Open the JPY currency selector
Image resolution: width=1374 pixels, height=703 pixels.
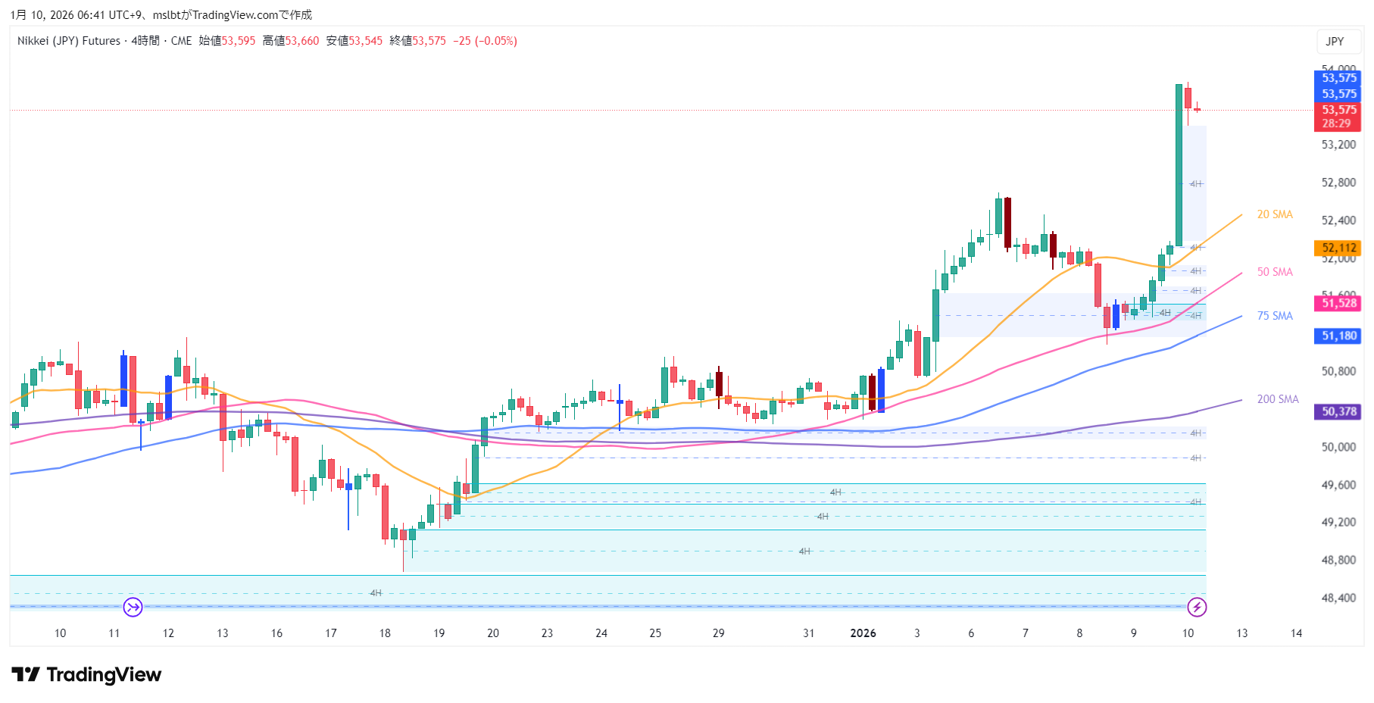tap(1335, 42)
